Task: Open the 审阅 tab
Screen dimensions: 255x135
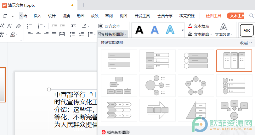Action: click(109, 16)
